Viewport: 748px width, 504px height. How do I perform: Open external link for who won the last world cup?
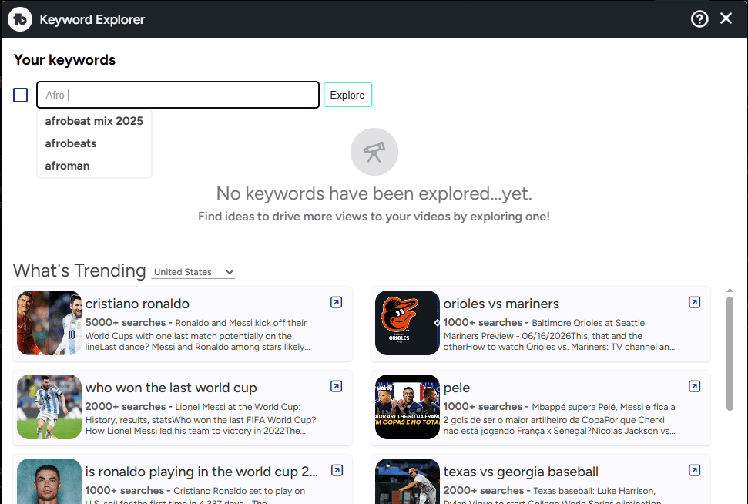[337, 386]
